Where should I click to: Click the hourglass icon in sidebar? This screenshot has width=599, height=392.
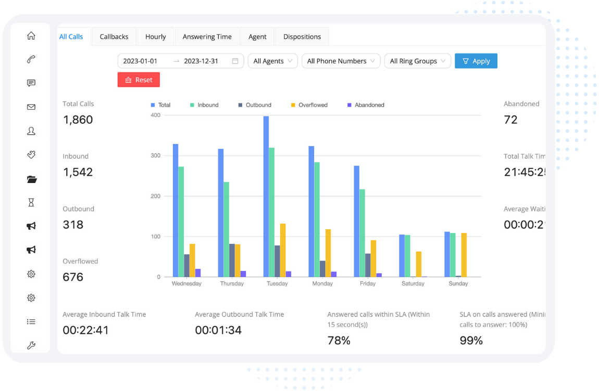pyautogui.click(x=31, y=203)
